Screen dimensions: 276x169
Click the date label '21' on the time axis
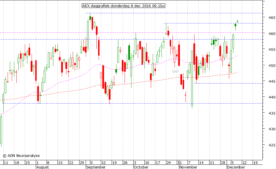coord(212,163)
